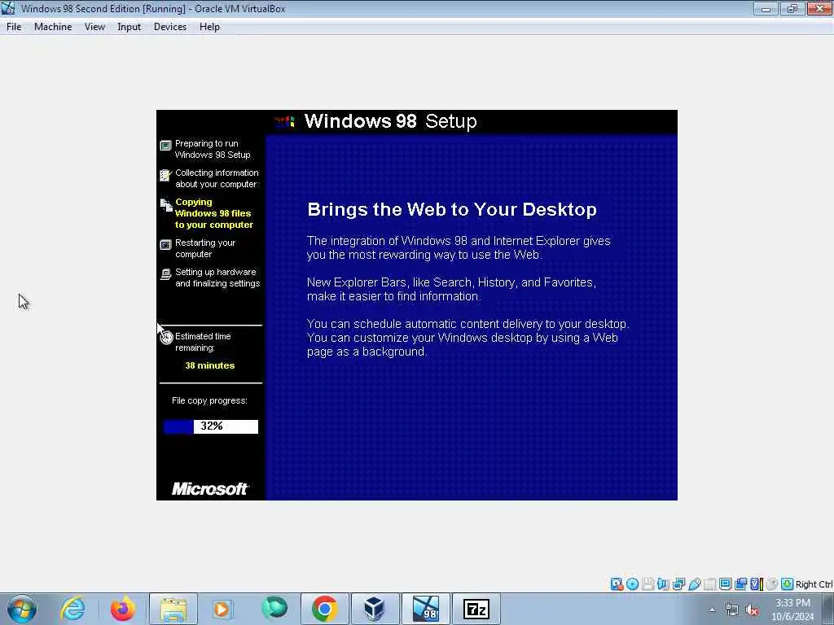Click the estimated time clock icon
Screen dimensions: 834x625
166,338
